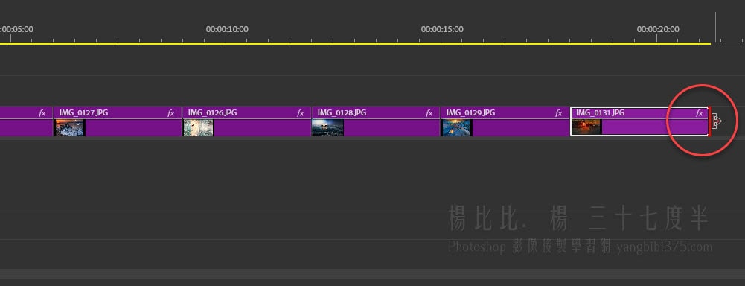The height and width of the screenshot is (286, 745).
Task: Click the IMG_0131.JPG clip name
Action: coord(601,113)
